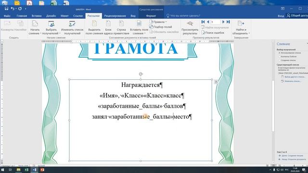
Task: Click the 'Что вы хотите сделать?' search box
Action: 183,16
